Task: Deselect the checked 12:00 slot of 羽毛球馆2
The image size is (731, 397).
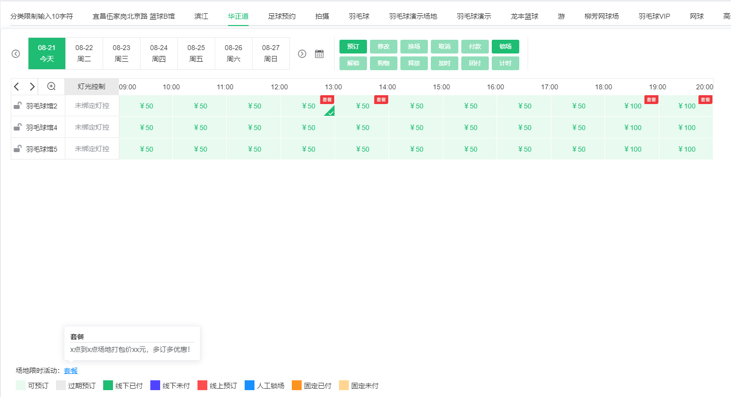Action: coord(308,106)
